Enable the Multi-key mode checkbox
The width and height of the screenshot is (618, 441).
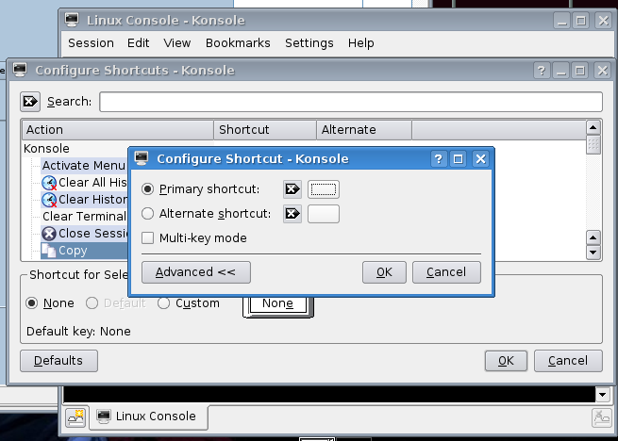(147, 238)
